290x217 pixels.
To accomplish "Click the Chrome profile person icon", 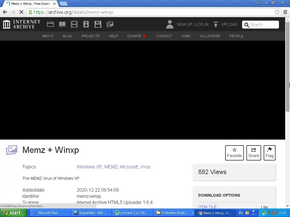I will click(257, 2).
